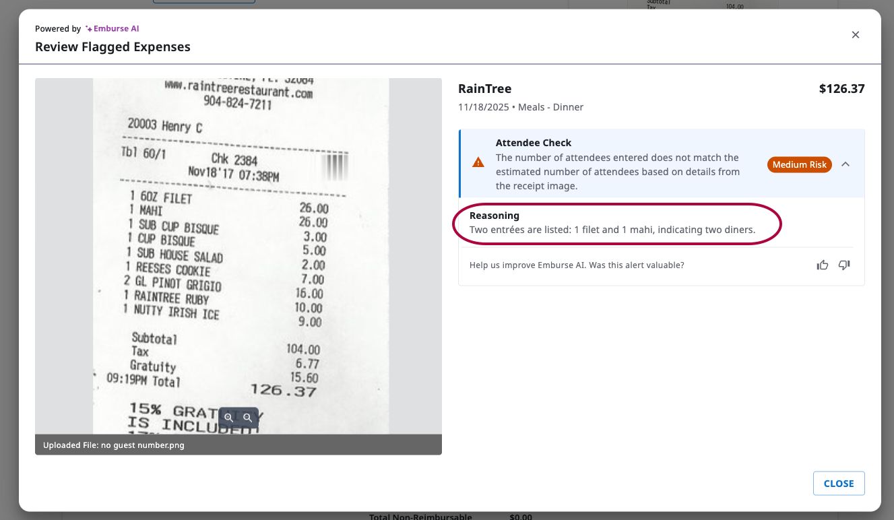
Task: Click the attendee mismatch description text
Action: pos(618,172)
